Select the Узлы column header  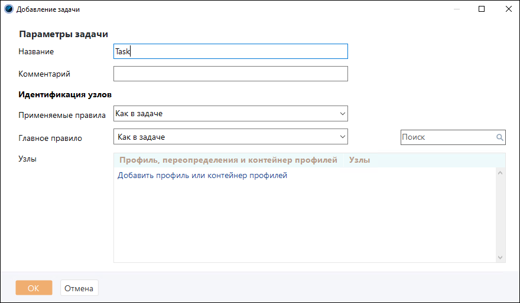[359, 160]
